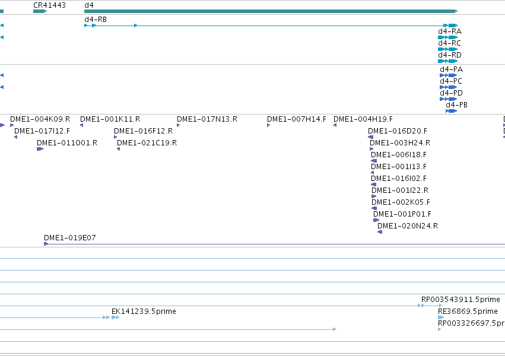Screen dimensions: 505x356
Task: Click the CR41443 gene feature bar
Action: pyautogui.click(x=40, y=11)
